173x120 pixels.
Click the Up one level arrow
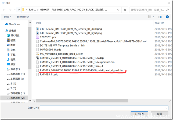tap(19, 10)
